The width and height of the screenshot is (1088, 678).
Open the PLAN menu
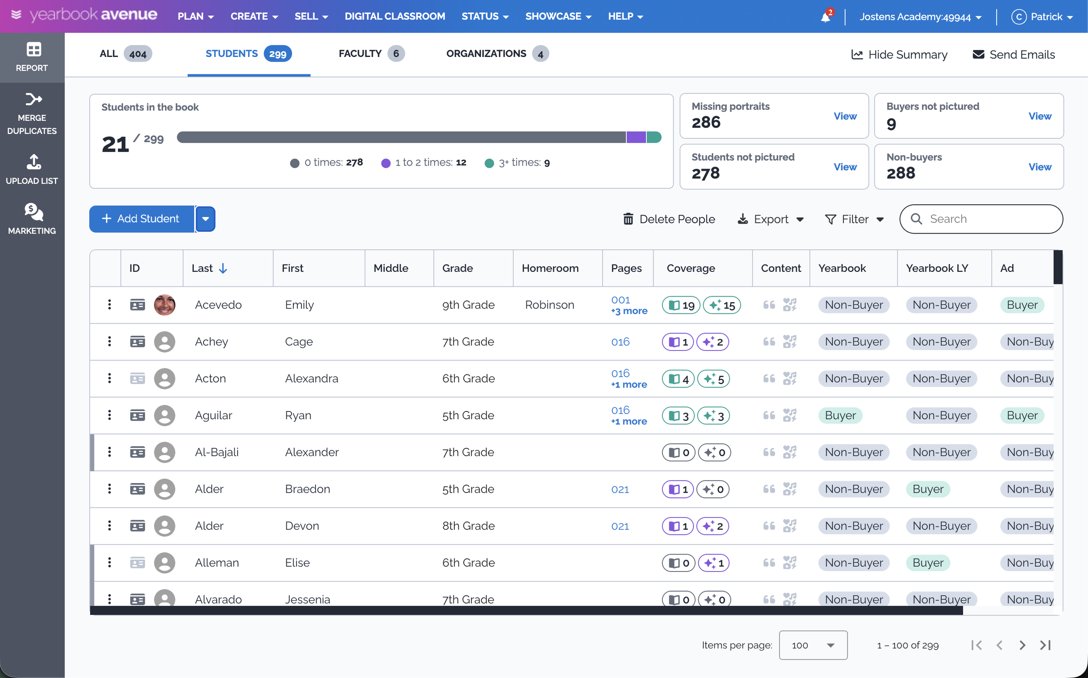pyautogui.click(x=195, y=17)
